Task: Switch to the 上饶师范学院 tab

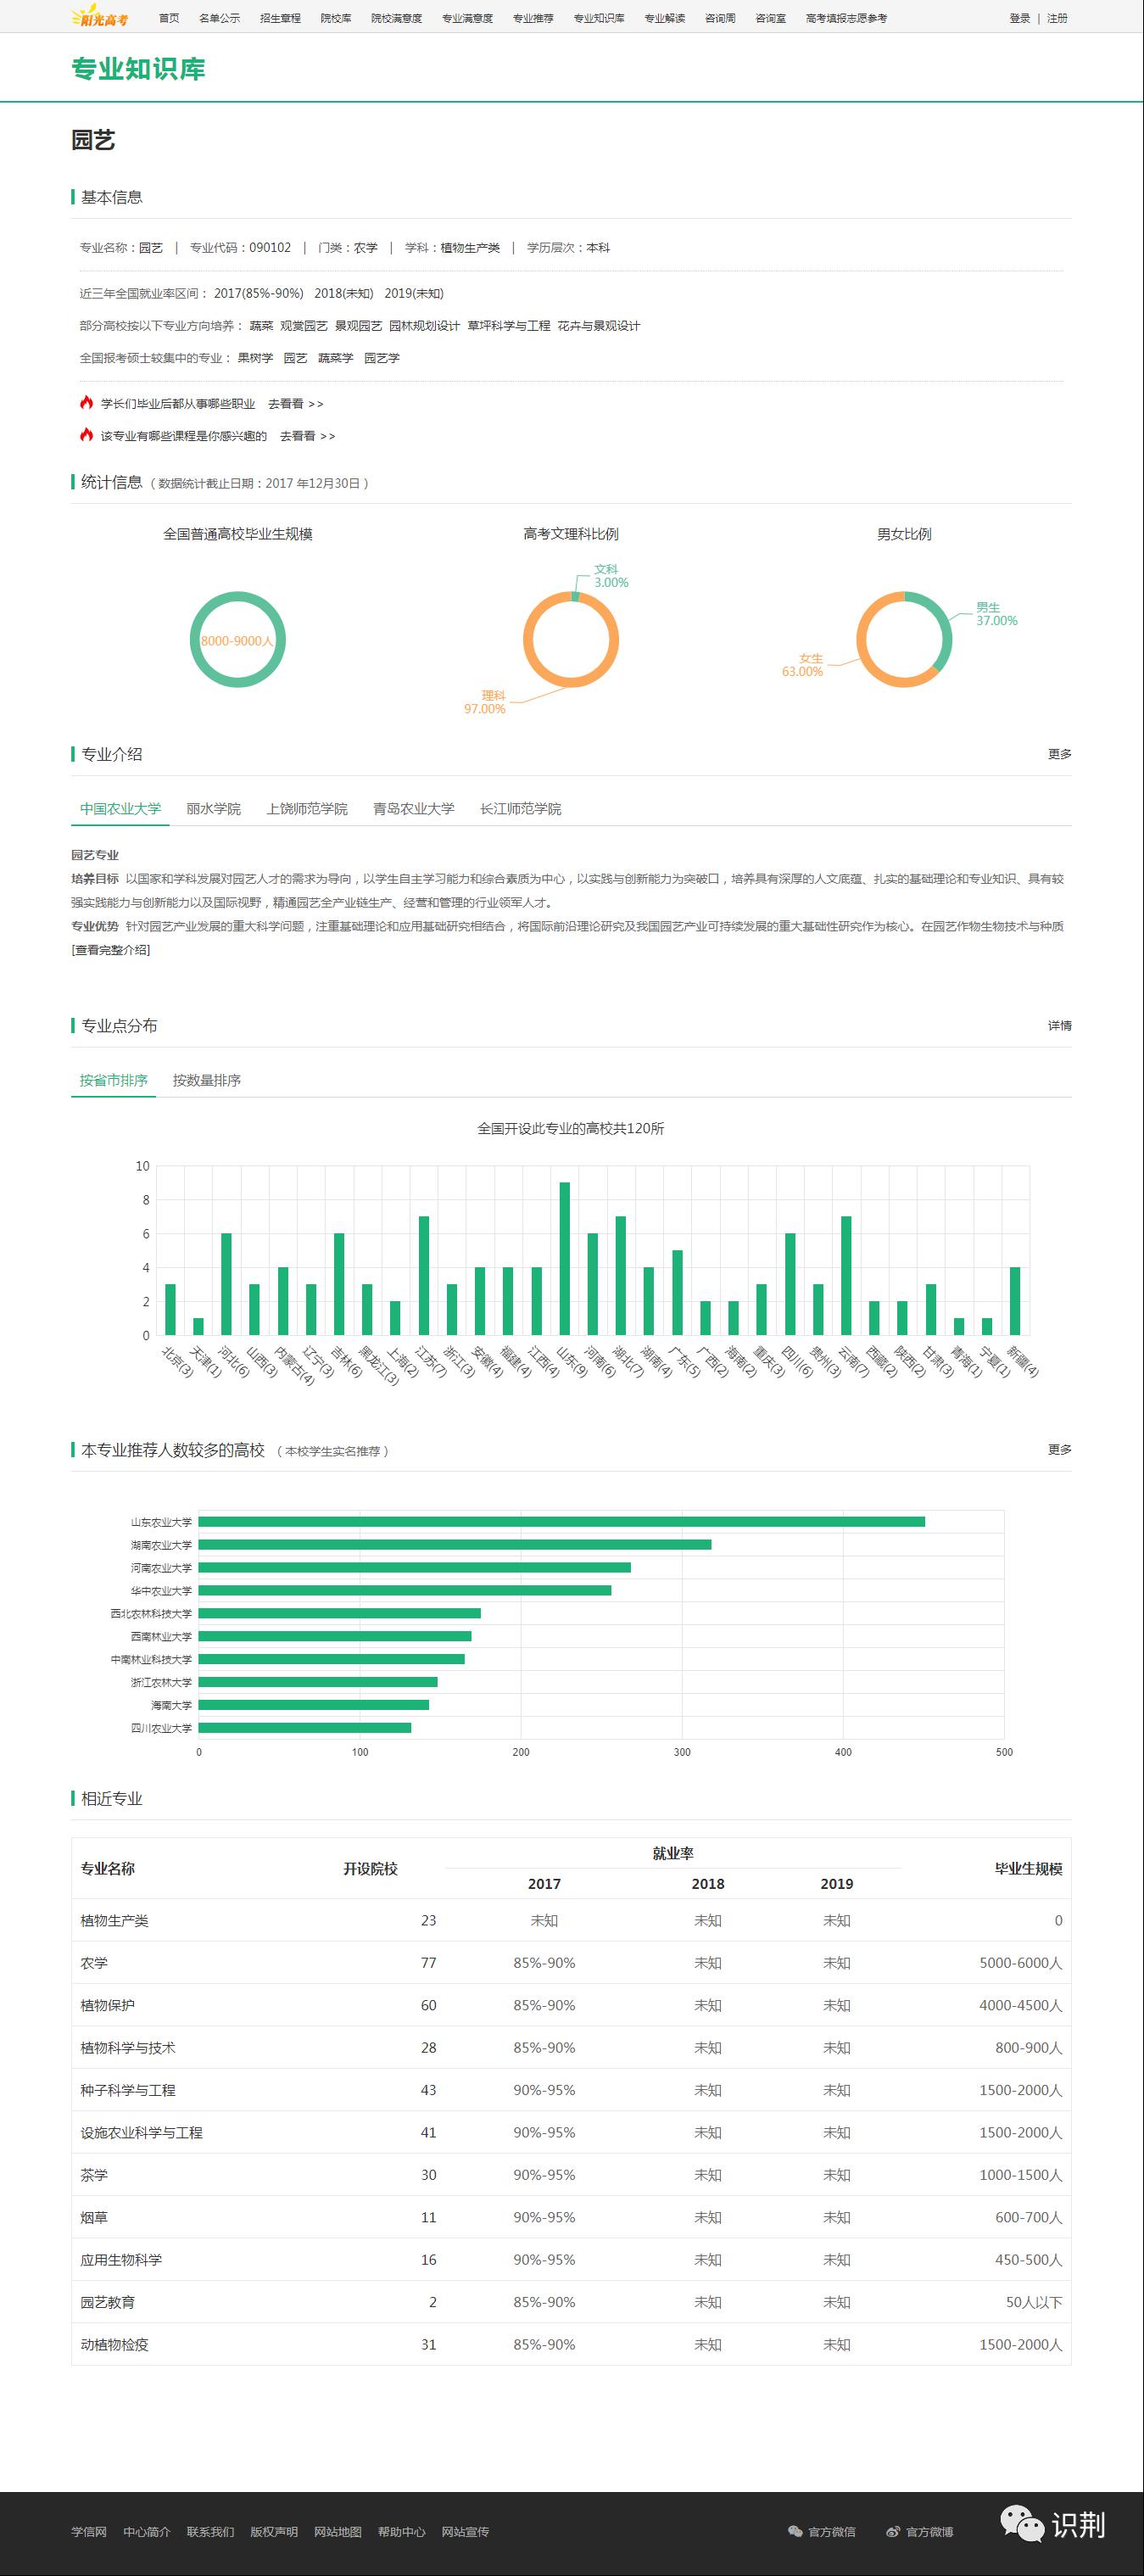Action: [307, 808]
